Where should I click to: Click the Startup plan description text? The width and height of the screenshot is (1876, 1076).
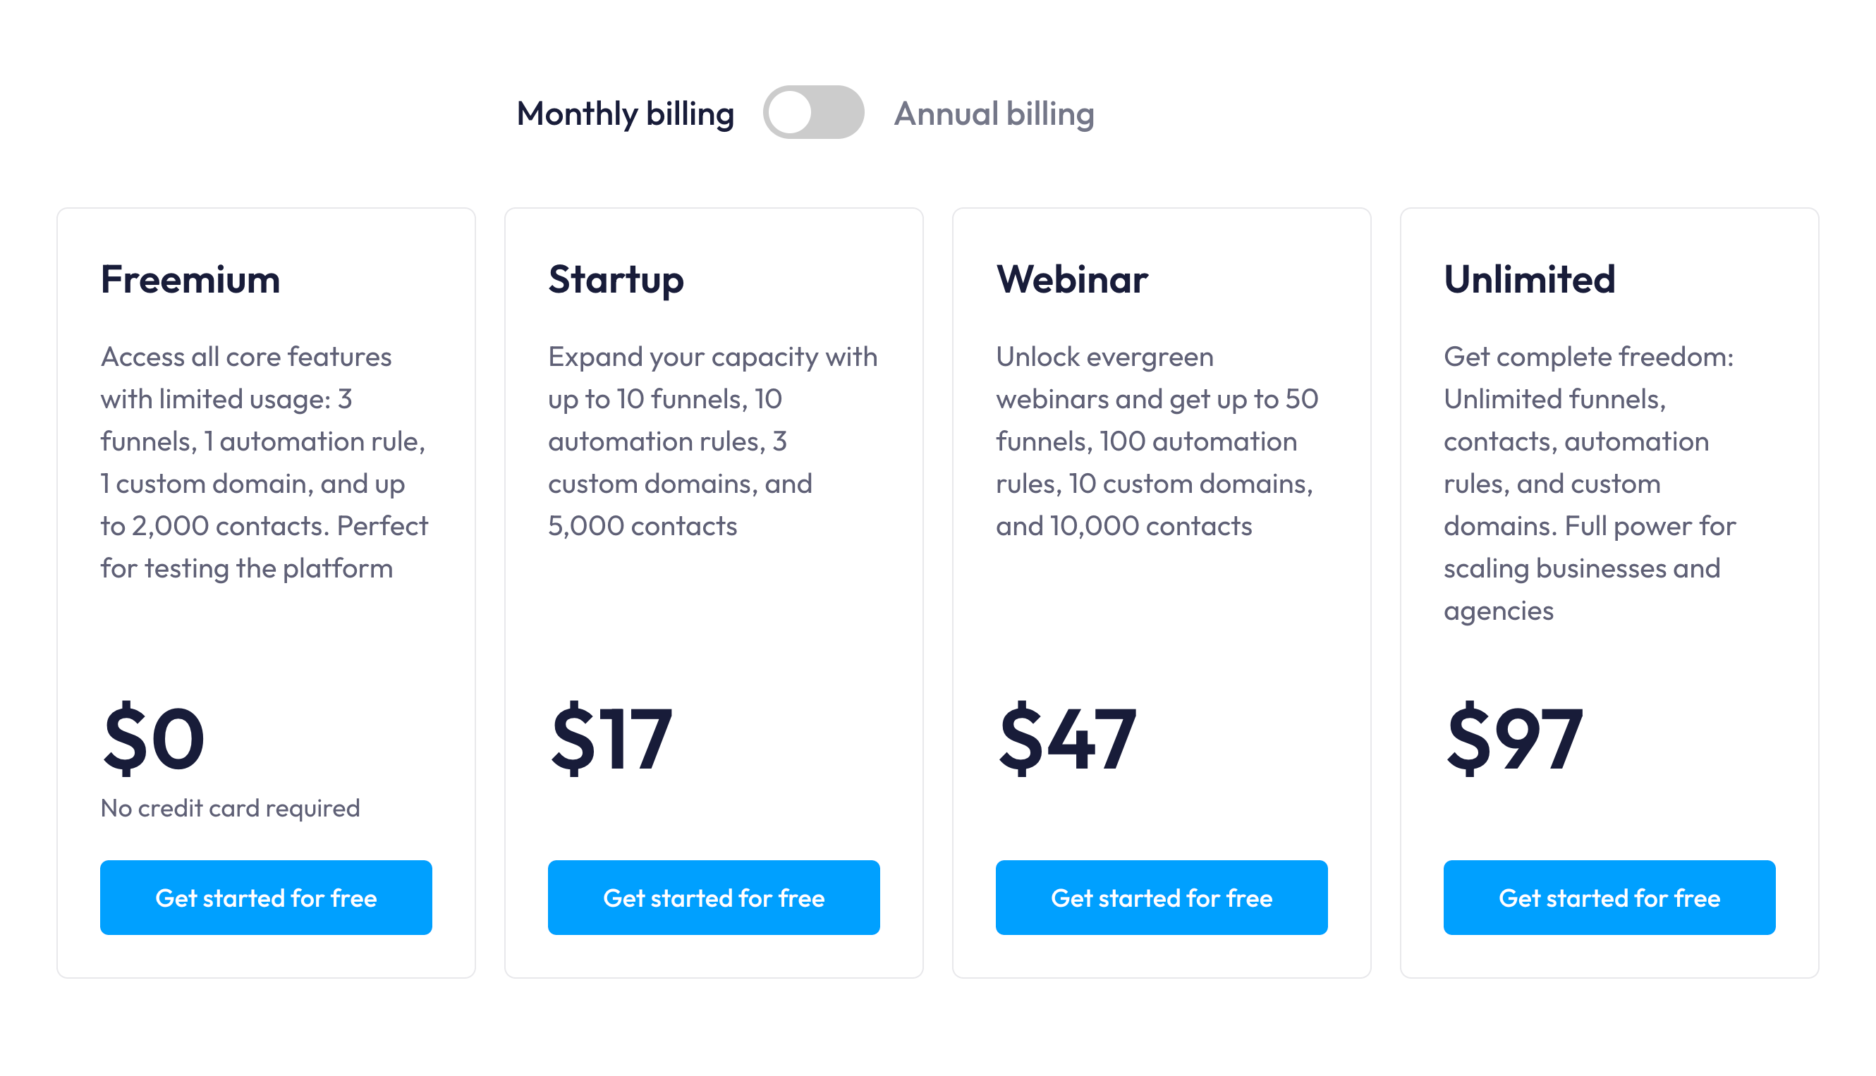[x=712, y=441]
